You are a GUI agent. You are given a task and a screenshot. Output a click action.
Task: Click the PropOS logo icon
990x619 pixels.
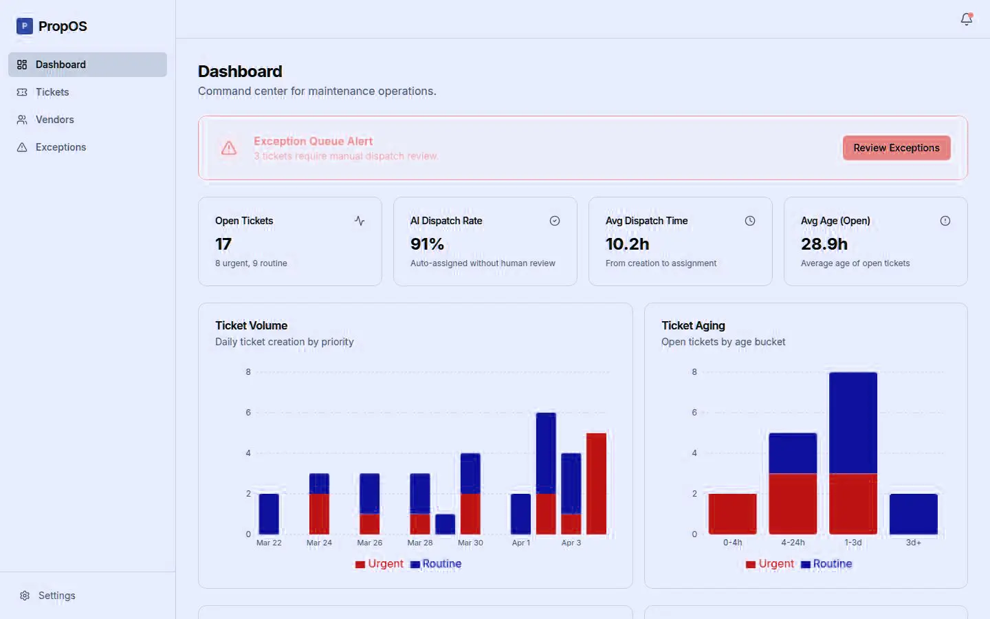(x=25, y=26)
